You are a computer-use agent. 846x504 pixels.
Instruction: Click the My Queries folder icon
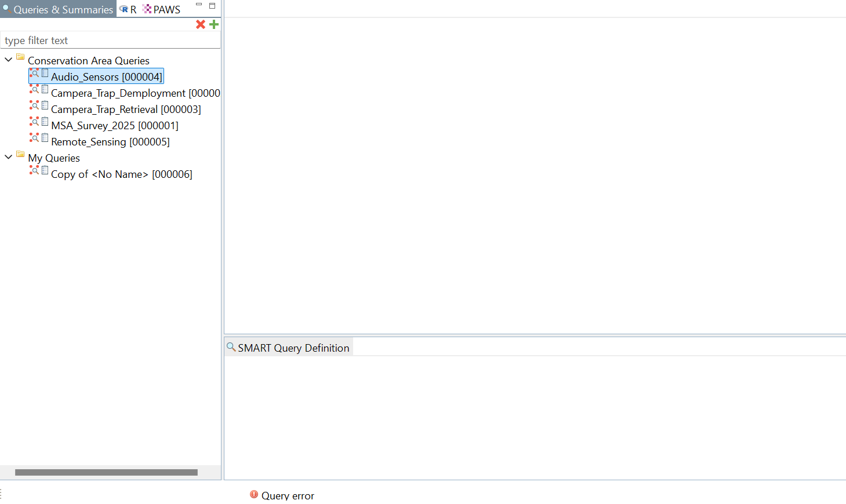click(x=20, y=155)
